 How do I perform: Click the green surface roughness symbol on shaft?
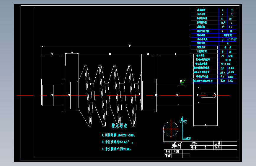coord(182,82)
